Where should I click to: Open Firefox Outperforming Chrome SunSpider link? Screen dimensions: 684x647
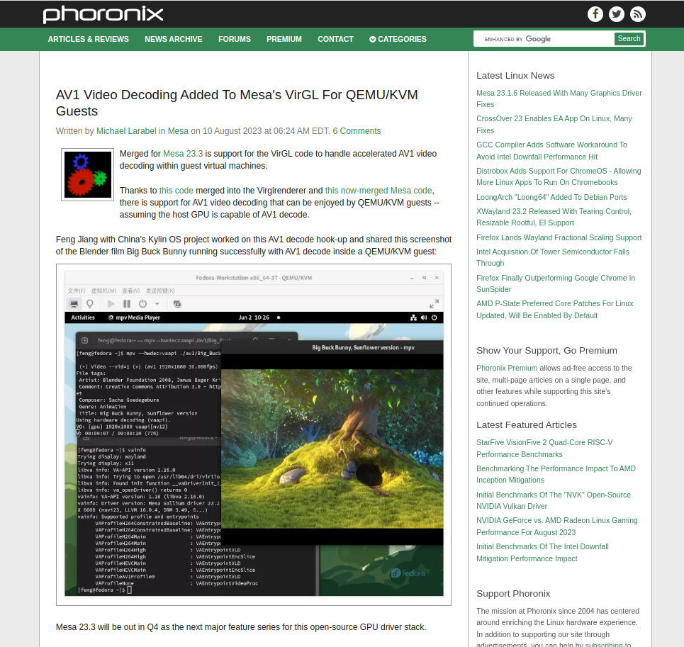pyautogui.click(x=556, y=283)
